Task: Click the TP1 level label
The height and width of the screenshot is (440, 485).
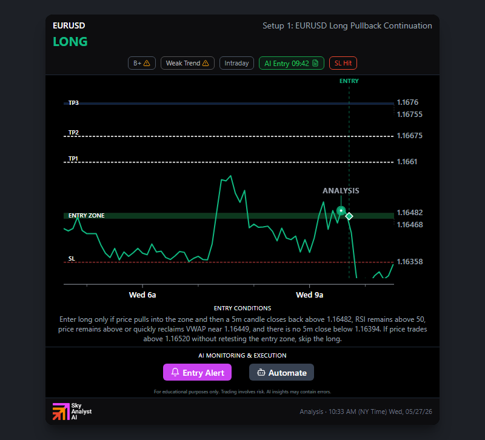Action: [x=73, y=159]
